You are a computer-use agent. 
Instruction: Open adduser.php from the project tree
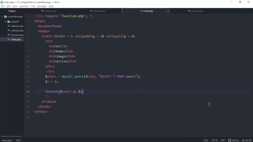(17, 26)
